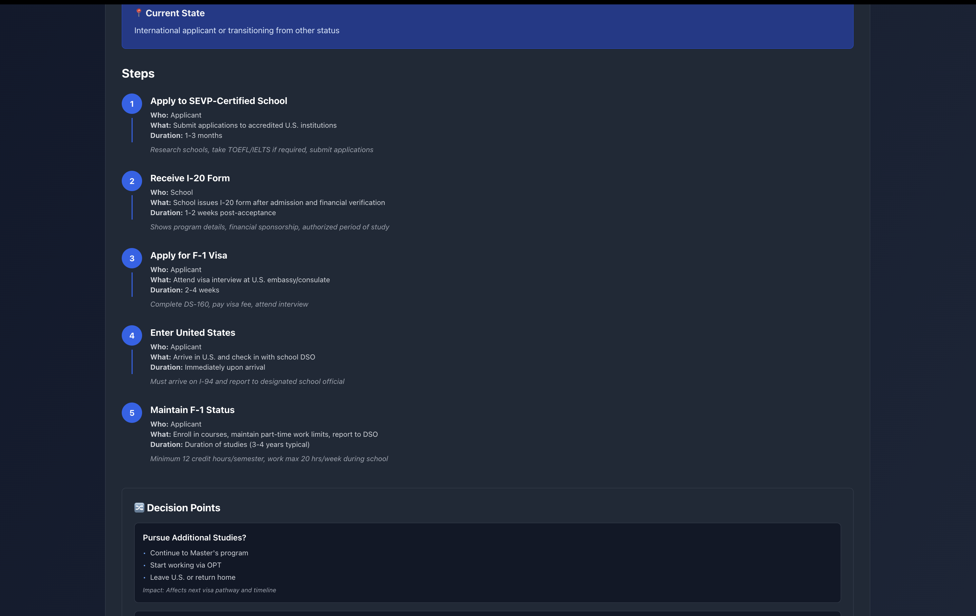
Task: Click the Pursue Additional Studies? card title
Action: coord(194,537)
